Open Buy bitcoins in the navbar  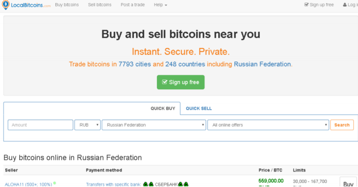[67, 5]
